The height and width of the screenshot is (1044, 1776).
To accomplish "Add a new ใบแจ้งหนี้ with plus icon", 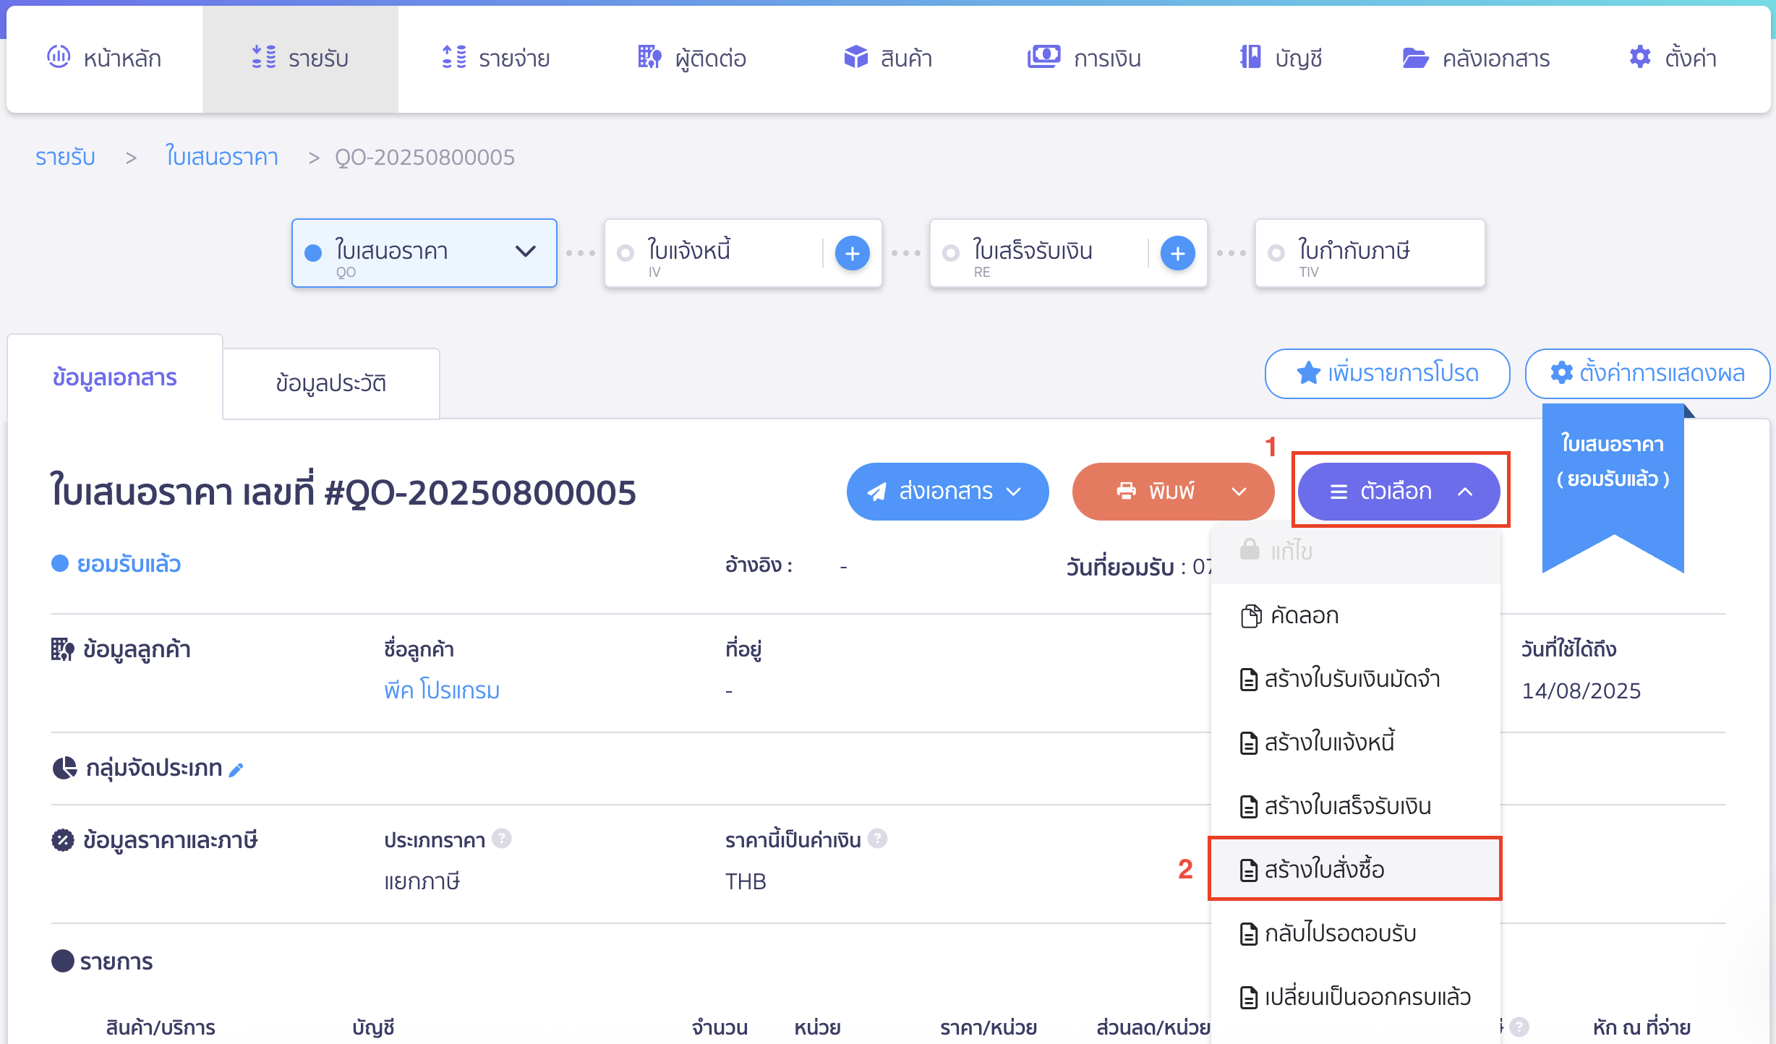I will pos(853,253).
